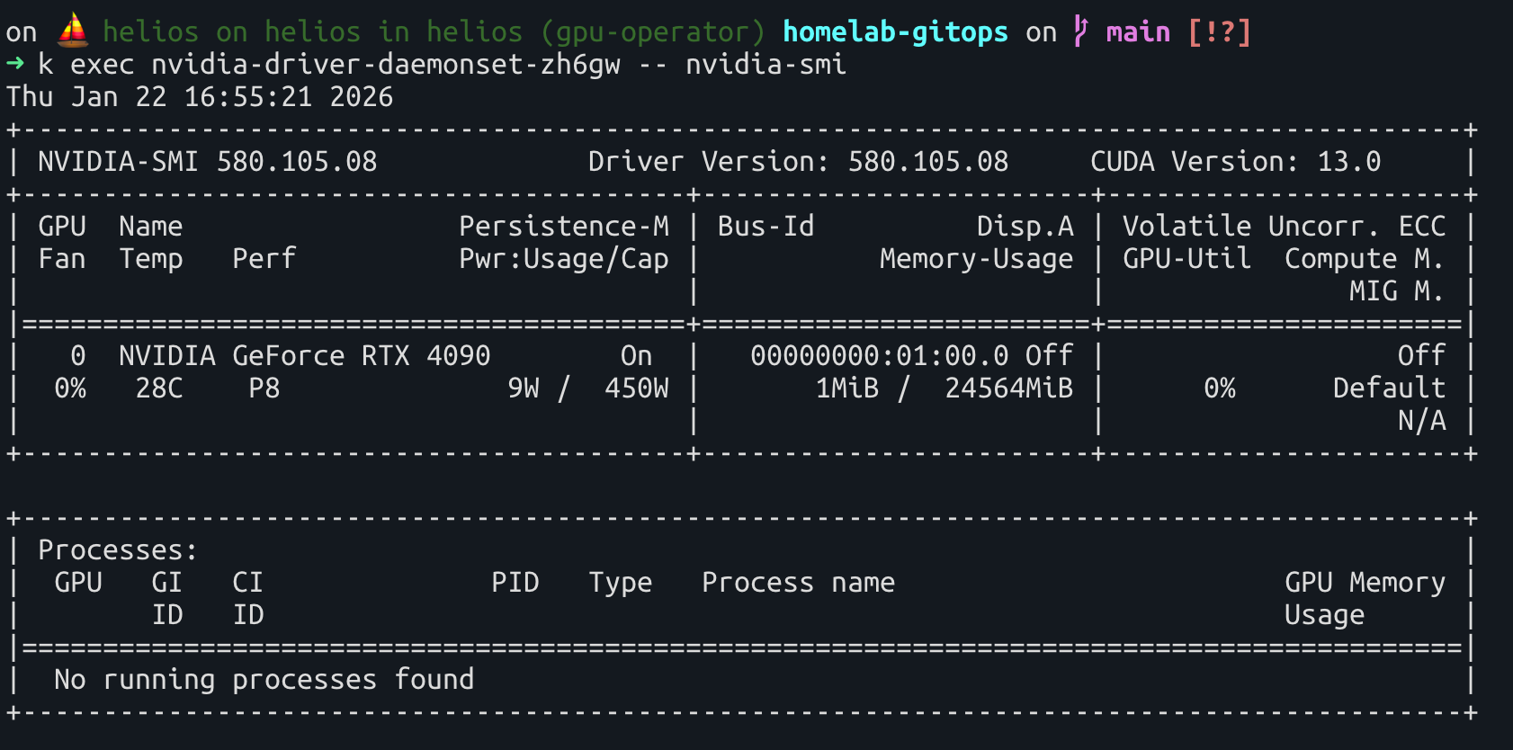Click the Driver Version 580.105.08 value
The width and height of the screenshot is (1513, 750).
pyautogui.click(x=927, y=162)
